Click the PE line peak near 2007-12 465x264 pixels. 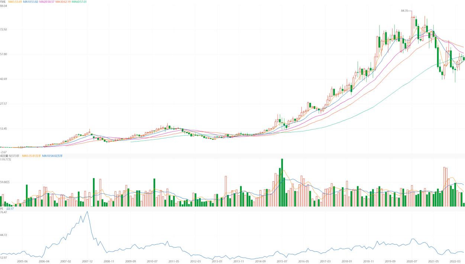[87, 212]
